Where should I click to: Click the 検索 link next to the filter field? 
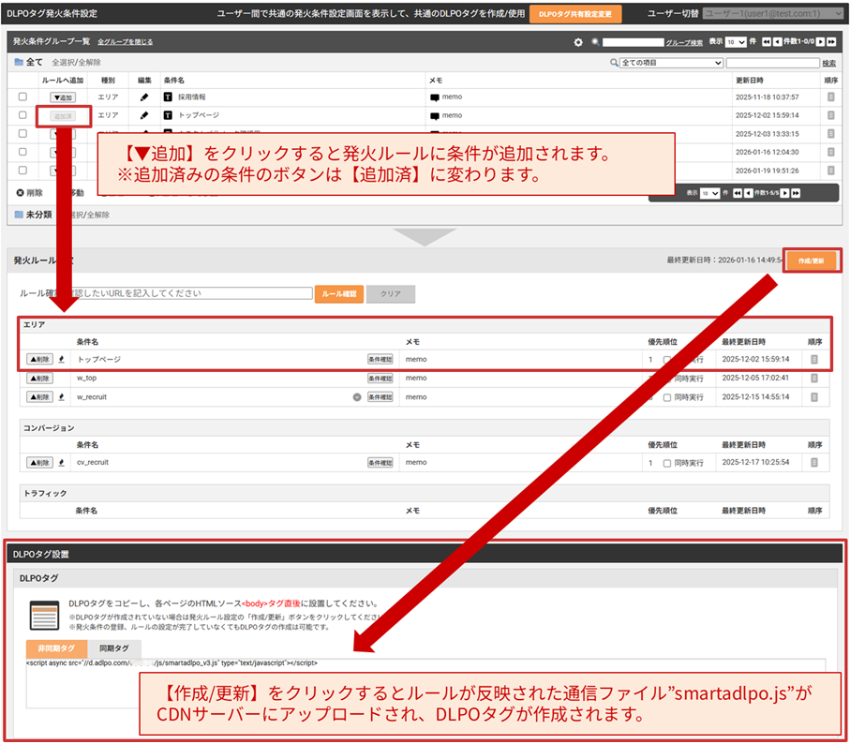[828, 64]
